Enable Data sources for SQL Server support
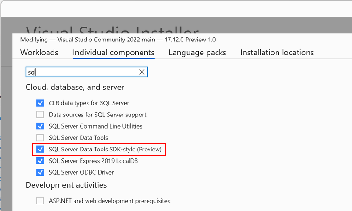The height and width of the screenshot is (211, 352). [40, 115]
